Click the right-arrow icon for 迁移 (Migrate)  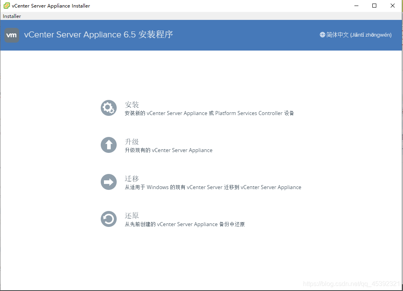[x=108, y=182]
